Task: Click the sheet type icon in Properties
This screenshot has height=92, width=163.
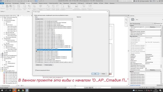Action: pyautogui.click(x=133, y=19)
